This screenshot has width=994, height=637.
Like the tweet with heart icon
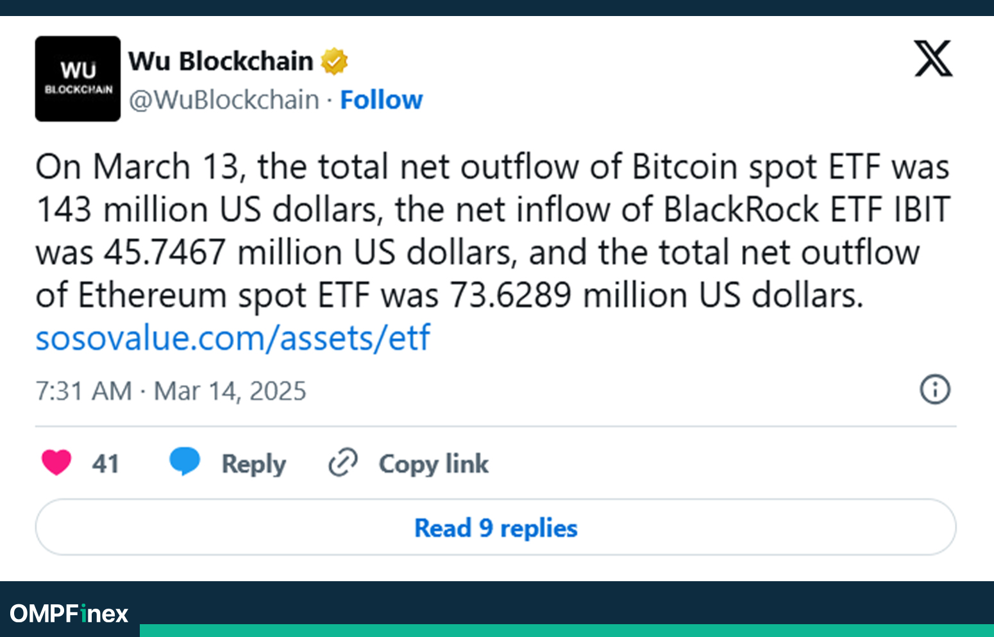56,463
